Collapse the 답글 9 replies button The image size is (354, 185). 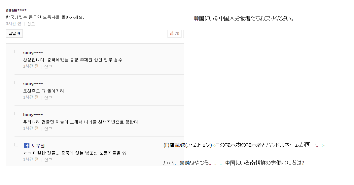[14, 33]
